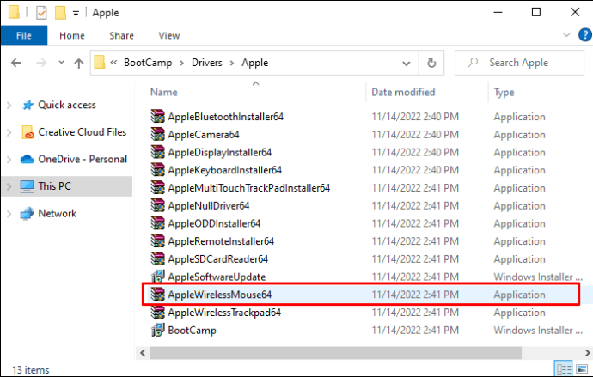Click the Network icon in sidebar

click(27, 214)
